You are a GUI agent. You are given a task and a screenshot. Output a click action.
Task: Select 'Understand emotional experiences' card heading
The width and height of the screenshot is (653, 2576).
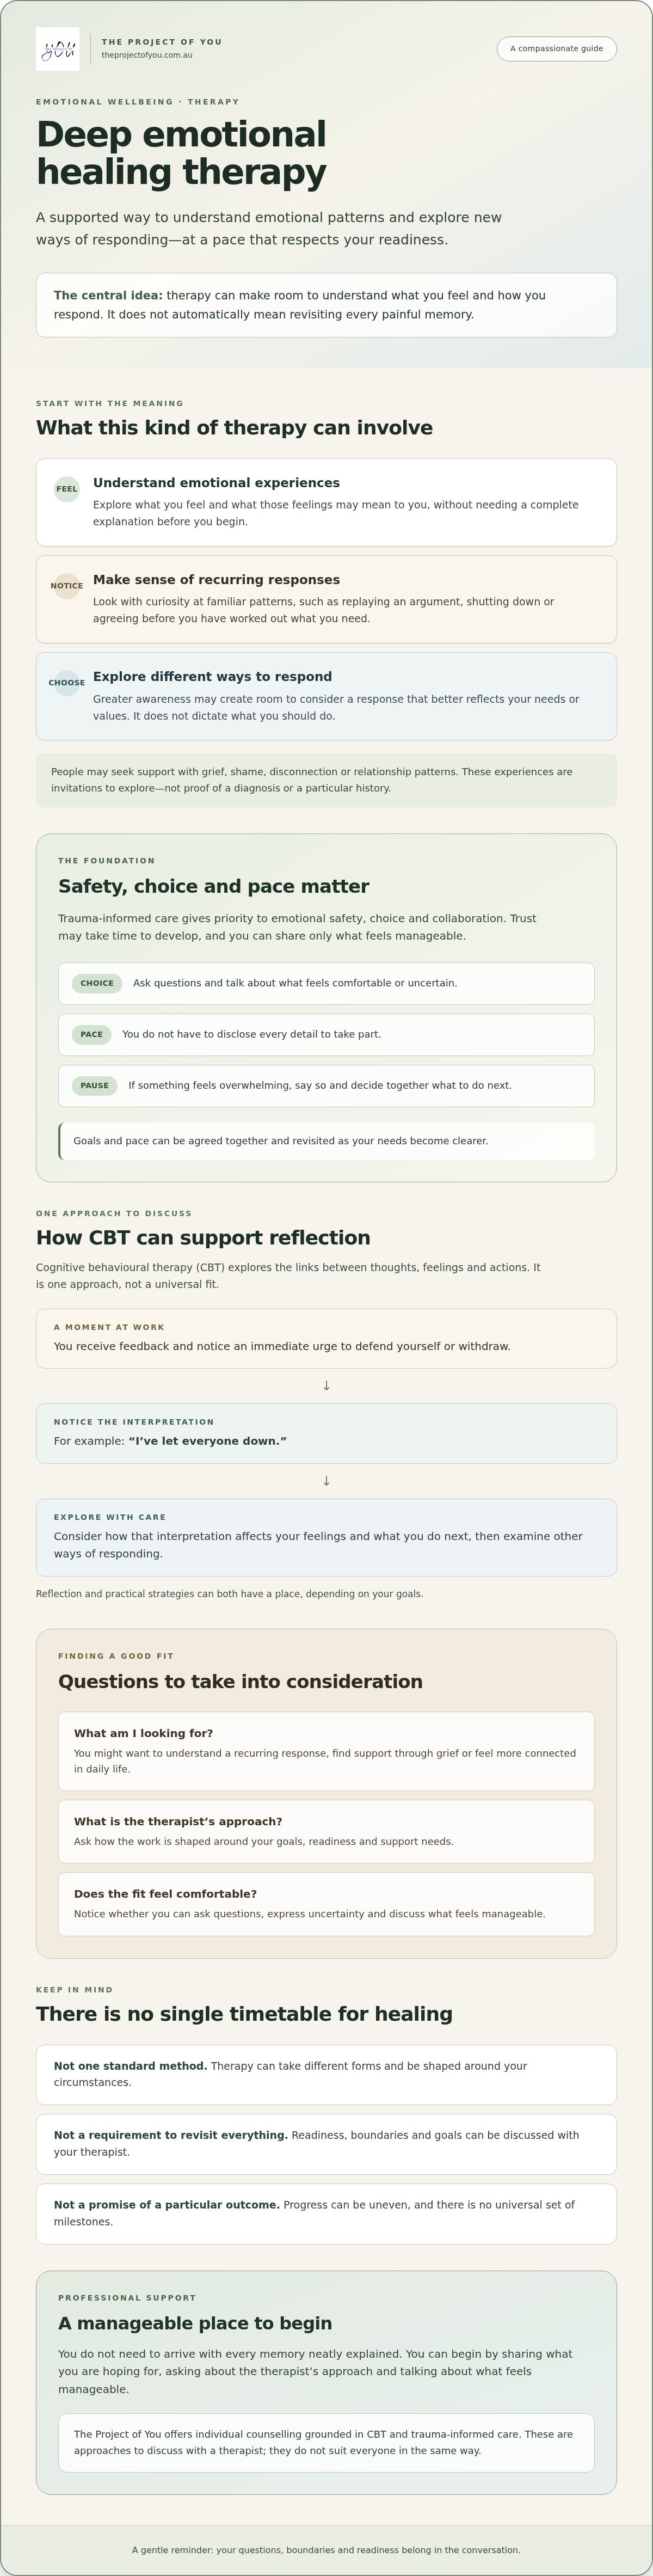(x=216, y=482)
